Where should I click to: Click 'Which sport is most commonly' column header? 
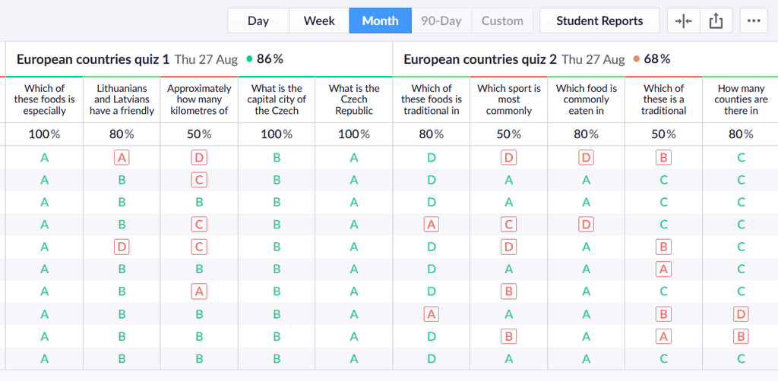508,99
